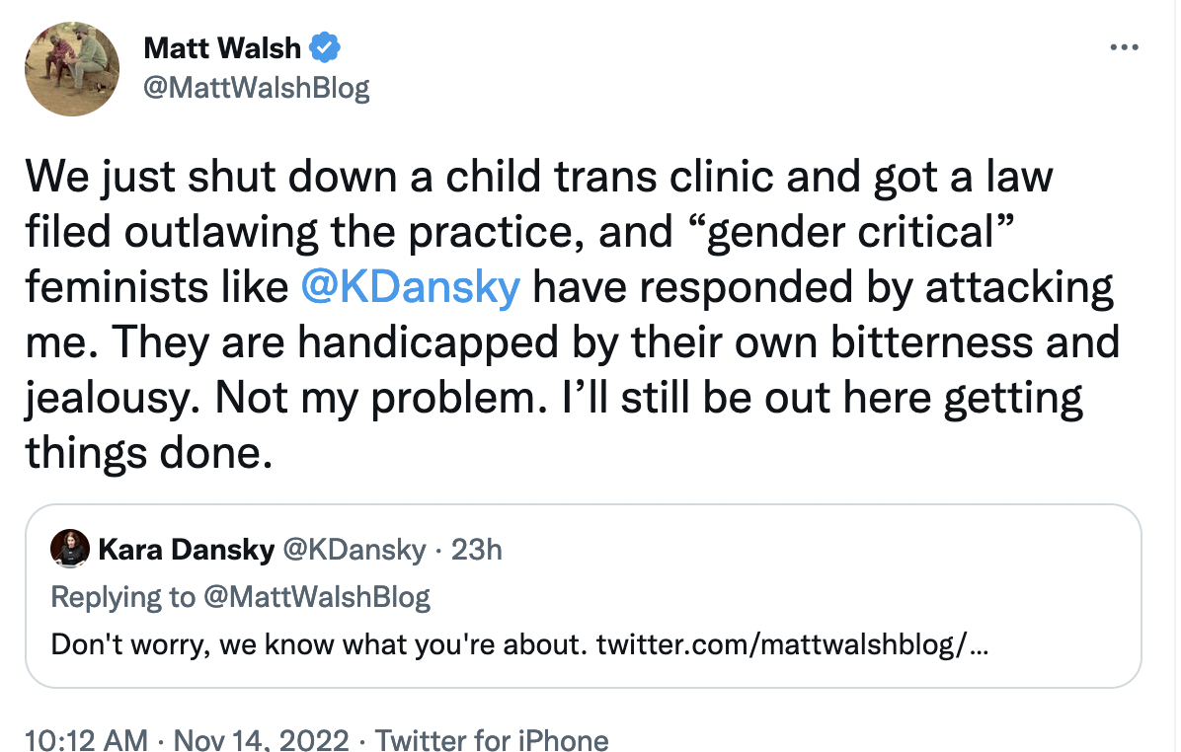The image size is (1181, 752).
Task: Click the Matt Walsh display name
Action: [222, 48]
